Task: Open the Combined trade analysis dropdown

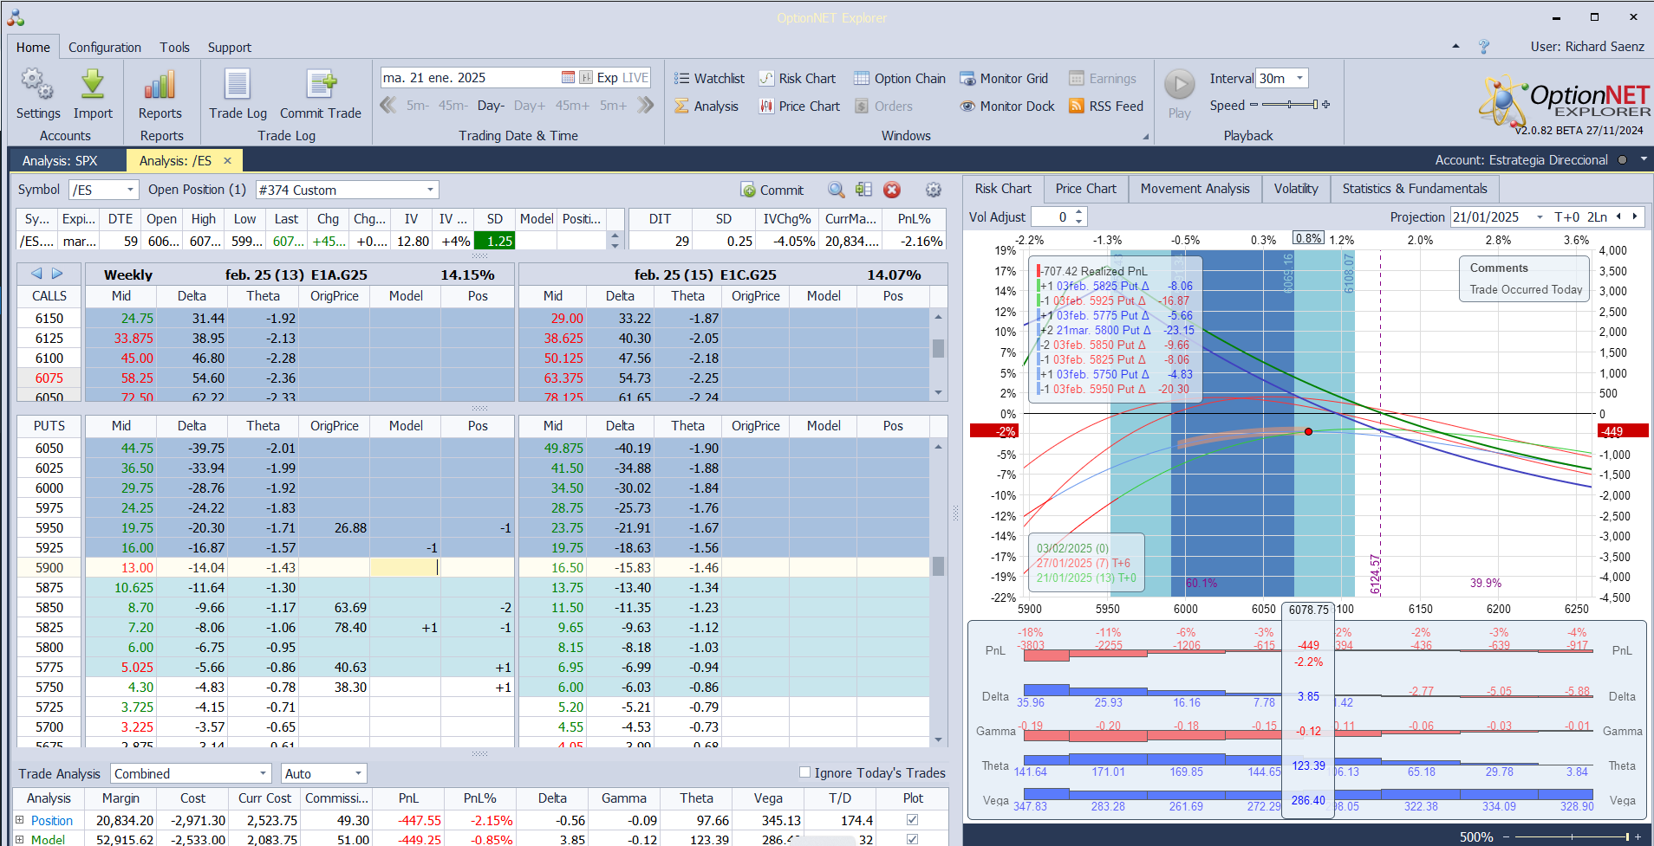Action: (264, 773)
